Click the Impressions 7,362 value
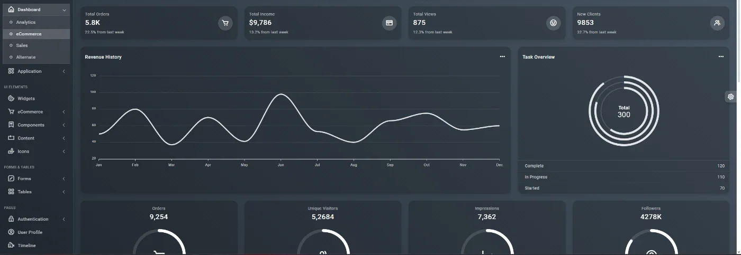 point(487,217)
